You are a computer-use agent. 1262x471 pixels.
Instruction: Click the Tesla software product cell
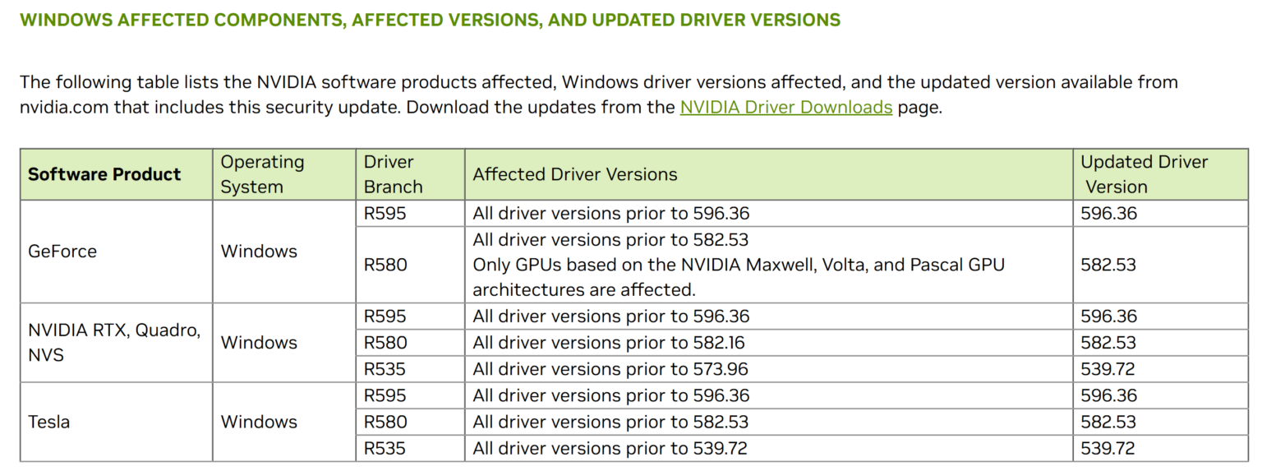(x=117, y=422)
